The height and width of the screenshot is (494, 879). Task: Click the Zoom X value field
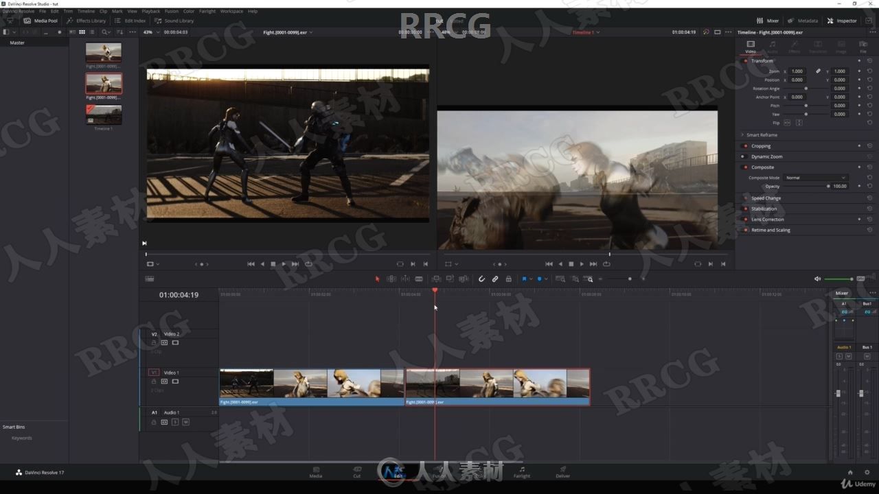coord(797,71)
